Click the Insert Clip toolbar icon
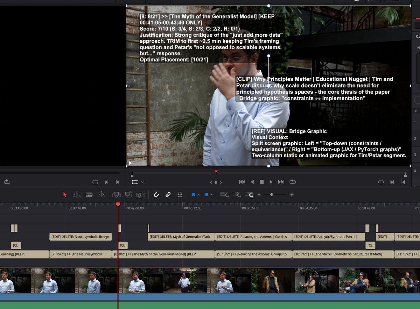 tap(117, 195)
